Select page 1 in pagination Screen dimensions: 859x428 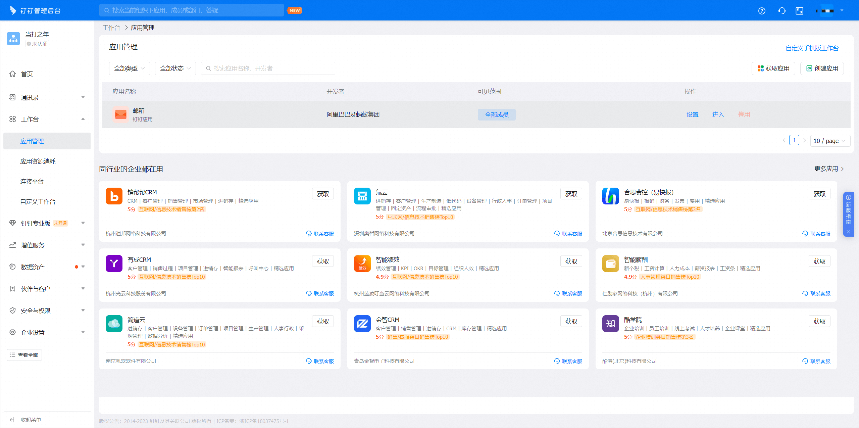[794, 140]
